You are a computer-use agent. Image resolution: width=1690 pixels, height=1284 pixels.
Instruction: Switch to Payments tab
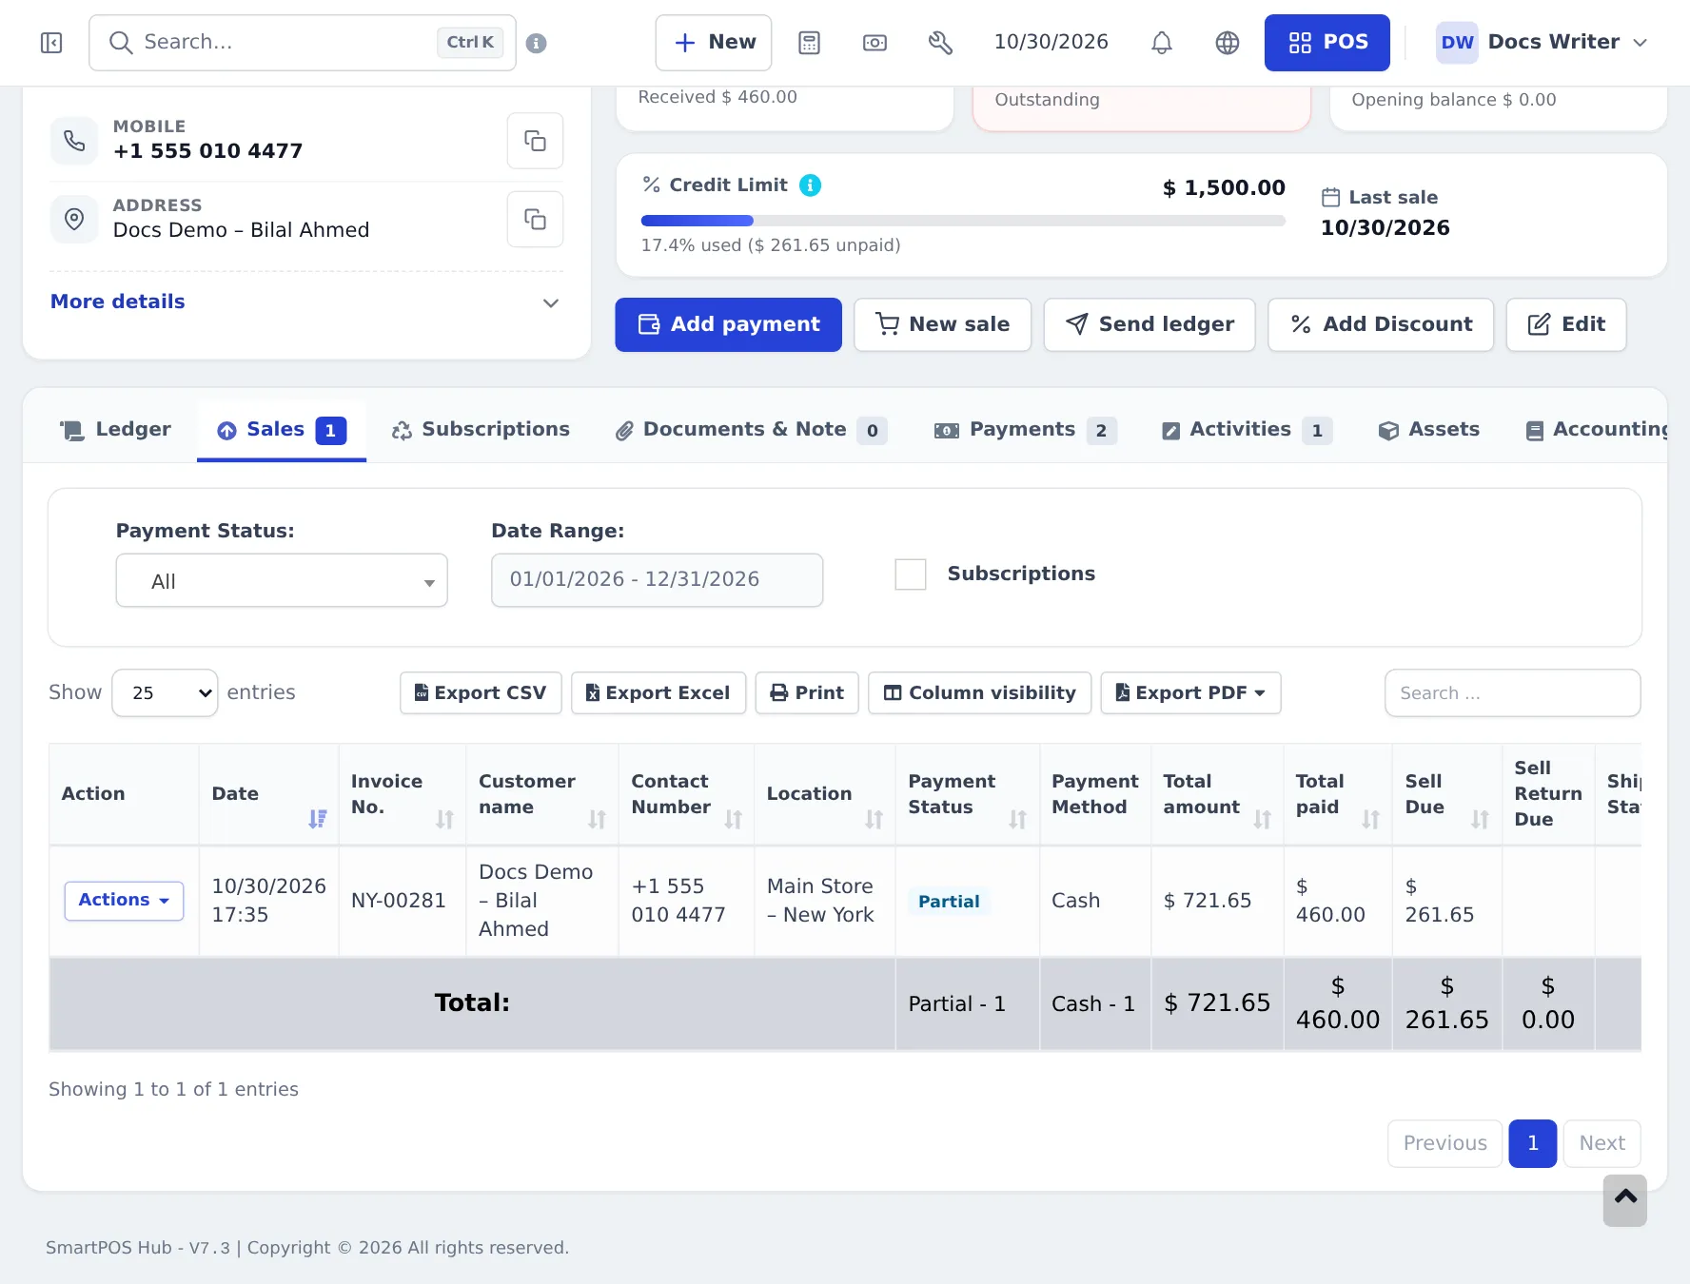pyautogui.click(x=1025, y=430)
